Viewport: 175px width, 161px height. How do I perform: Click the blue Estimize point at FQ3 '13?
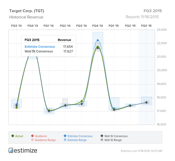point(17,104)
